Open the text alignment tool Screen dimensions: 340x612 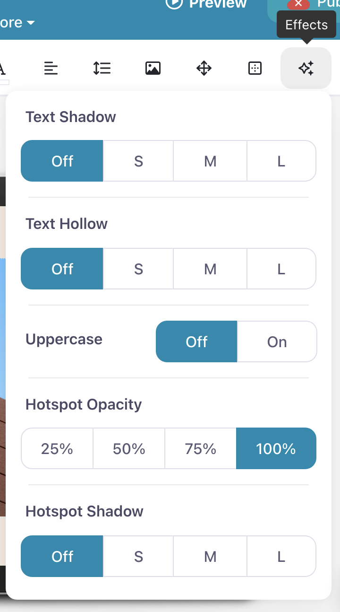[51, 69]
